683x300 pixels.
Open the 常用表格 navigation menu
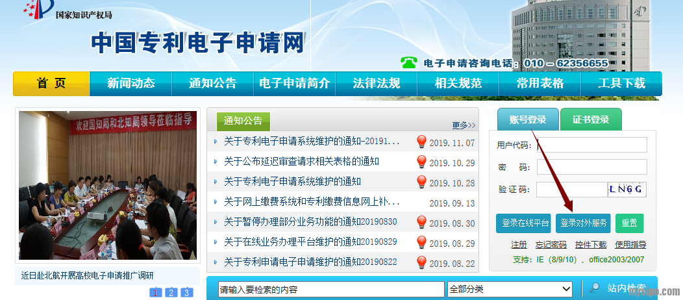pos(540,83)
